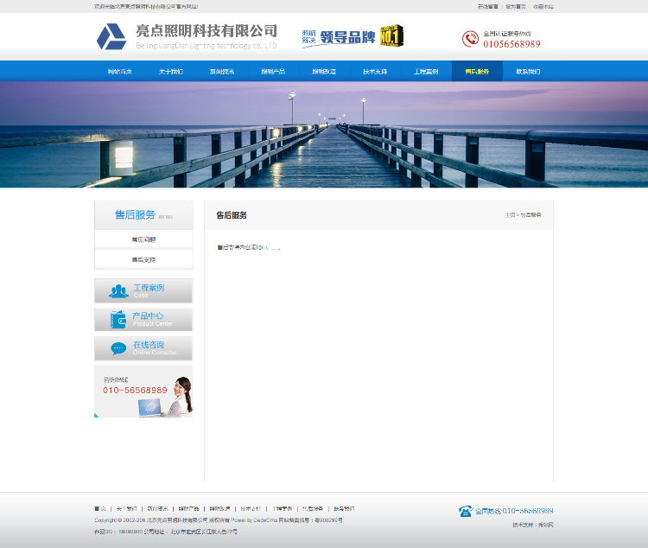Open 照明产品 in the navigation bar

[x=273, y=72]
